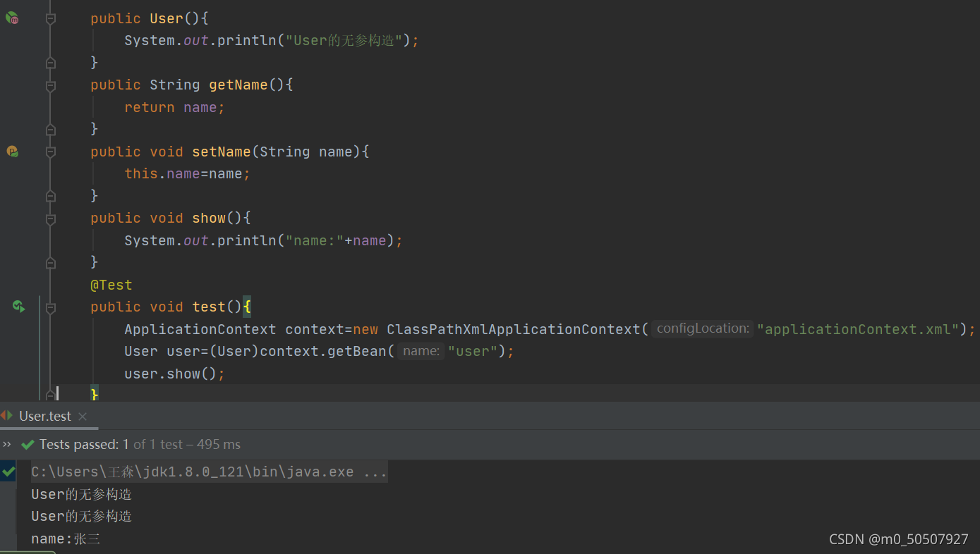Collapse the User() constructor fold marker

coord(51,20)
